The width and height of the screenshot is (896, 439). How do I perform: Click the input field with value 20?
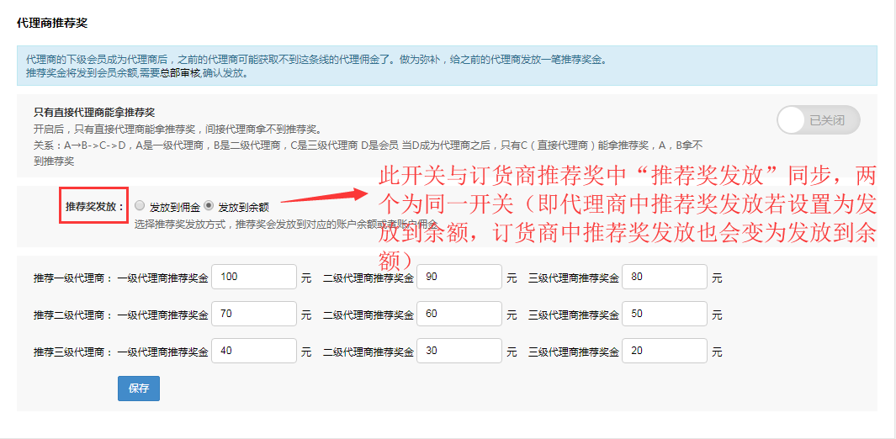664,351
